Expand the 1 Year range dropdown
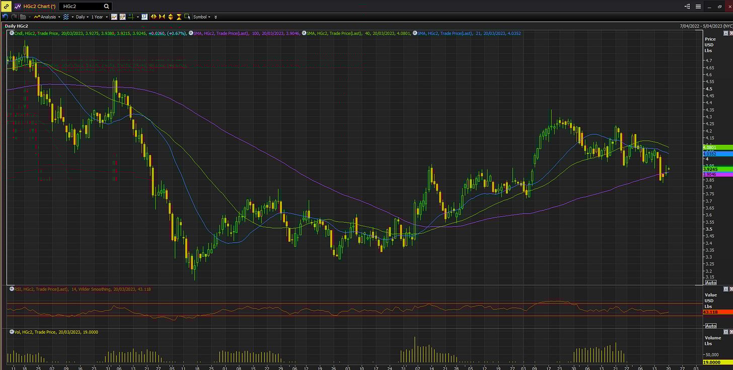Screen dimensions: 733x370 [99, 17]
